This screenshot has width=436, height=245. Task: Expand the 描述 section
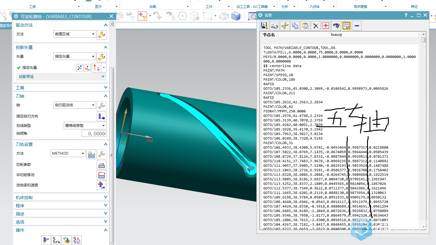click(106, 214)
